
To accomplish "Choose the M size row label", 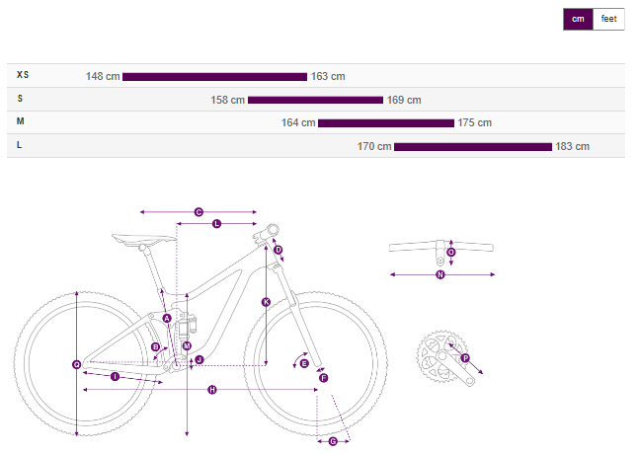I will 21,121.
